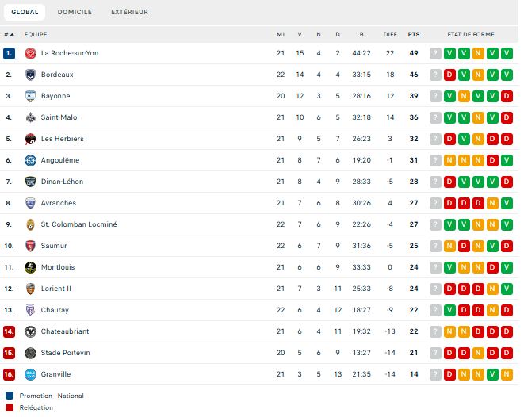Sort table by rank number column

pyautogui.click(x=9, y=34)
